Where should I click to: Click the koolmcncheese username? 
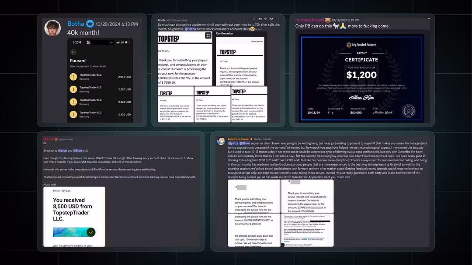(238, 139)
